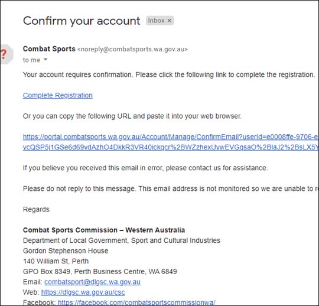Image resolution: width=319 pixels, height=306 pixels.
Task: Click the sender's question mark avatar icon
Action: (6, 54)
